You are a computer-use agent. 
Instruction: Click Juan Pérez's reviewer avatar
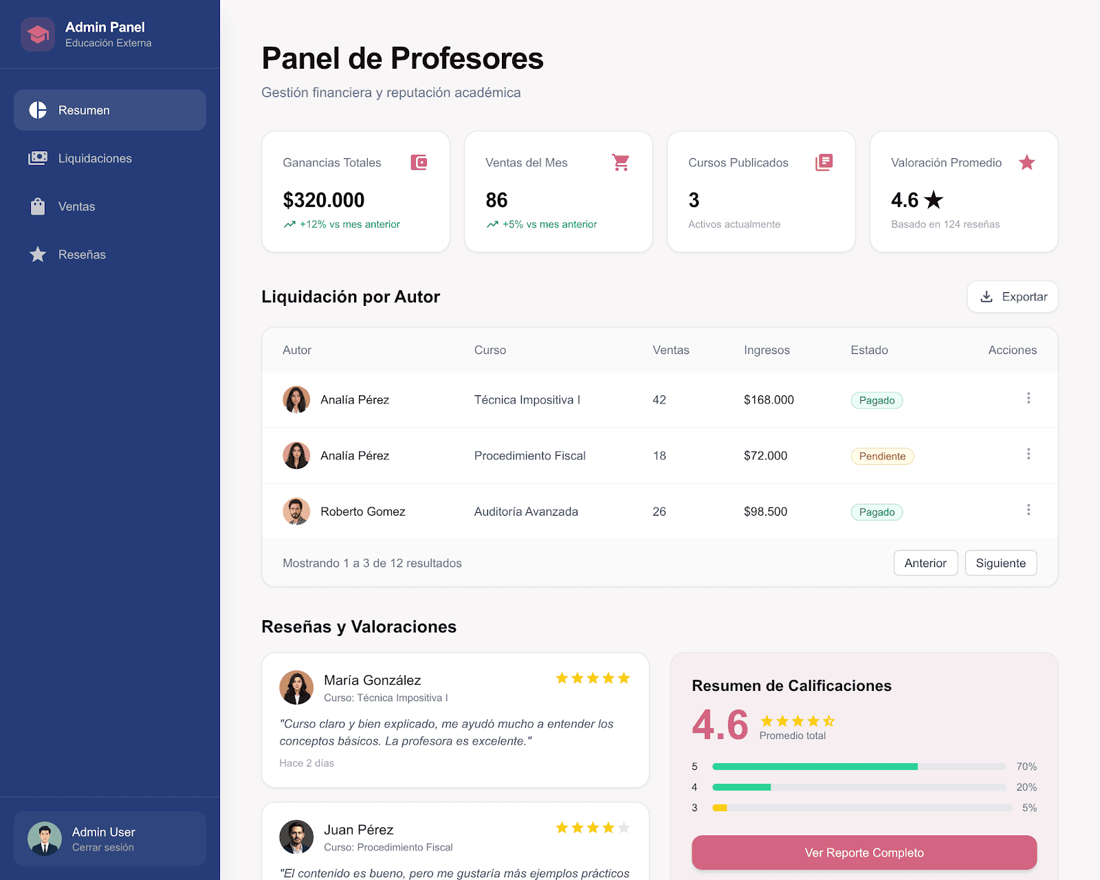(296, 837)
